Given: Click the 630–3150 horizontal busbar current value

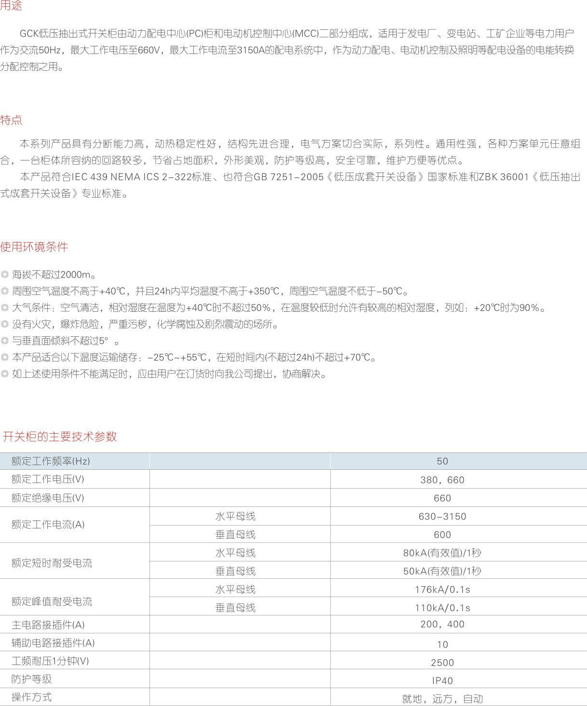Looking at the screenshot, I should (x=442, y=517).
